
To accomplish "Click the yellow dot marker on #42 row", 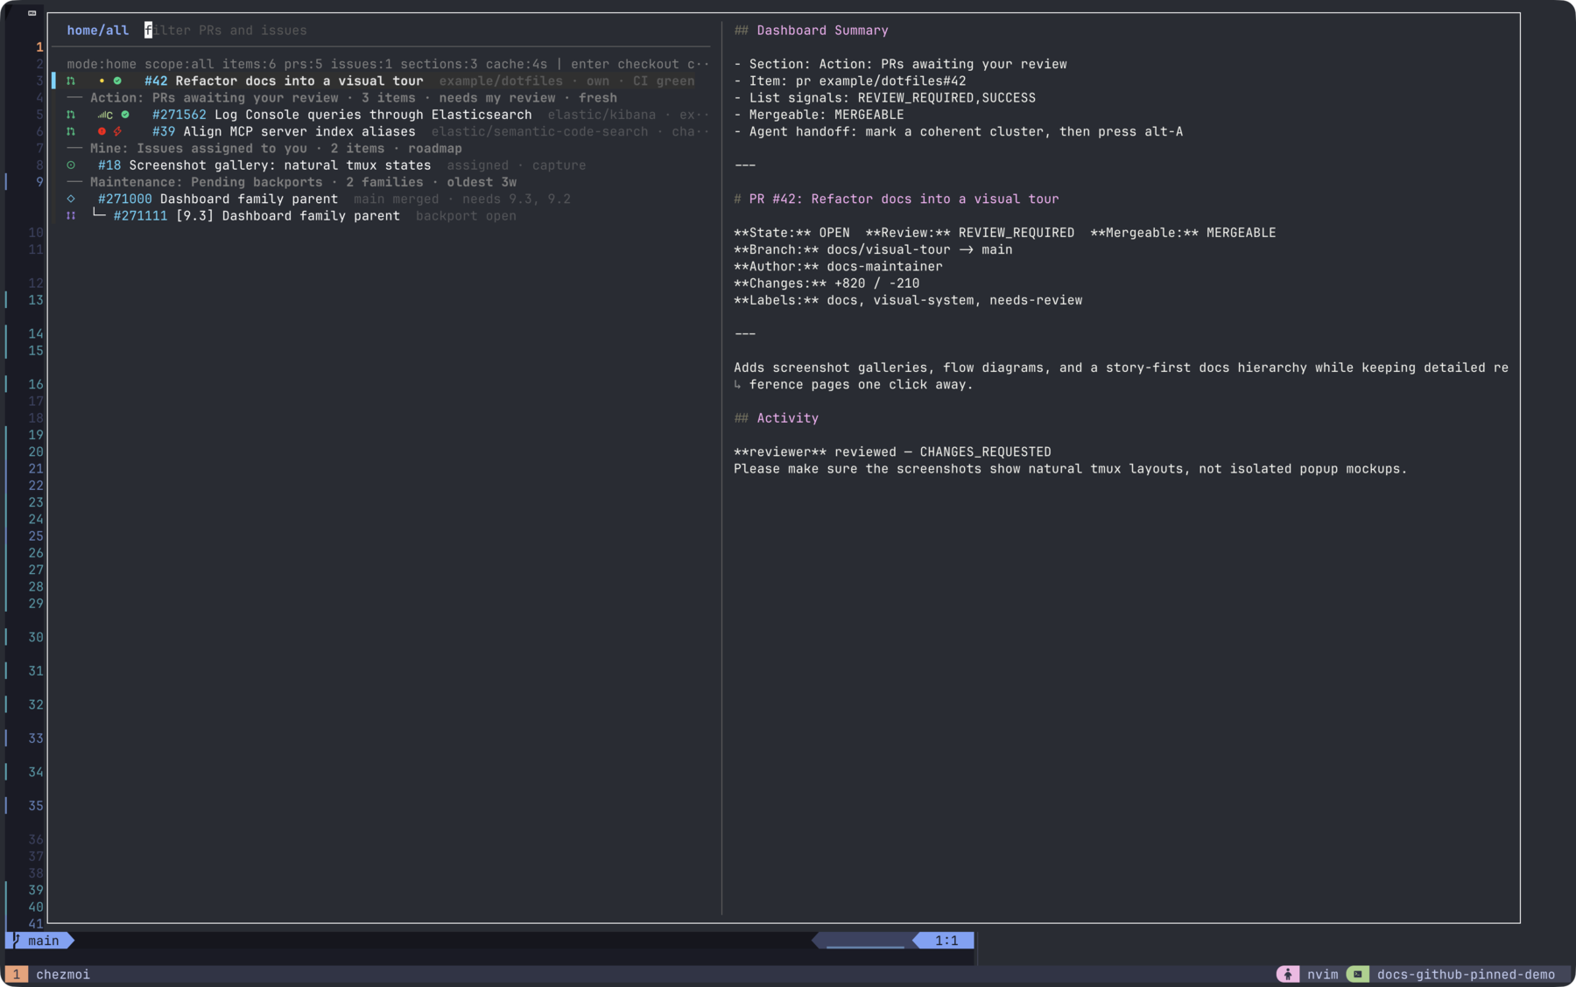I will tap(102, 81).
